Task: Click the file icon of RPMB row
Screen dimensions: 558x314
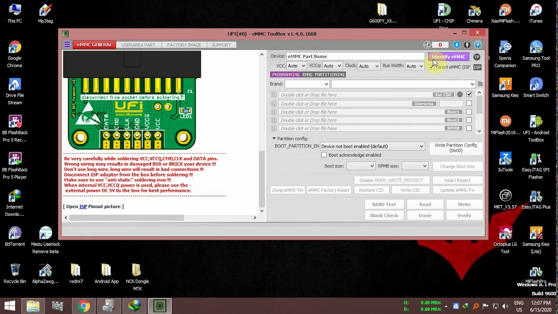Action: click(x=274, y=128)
